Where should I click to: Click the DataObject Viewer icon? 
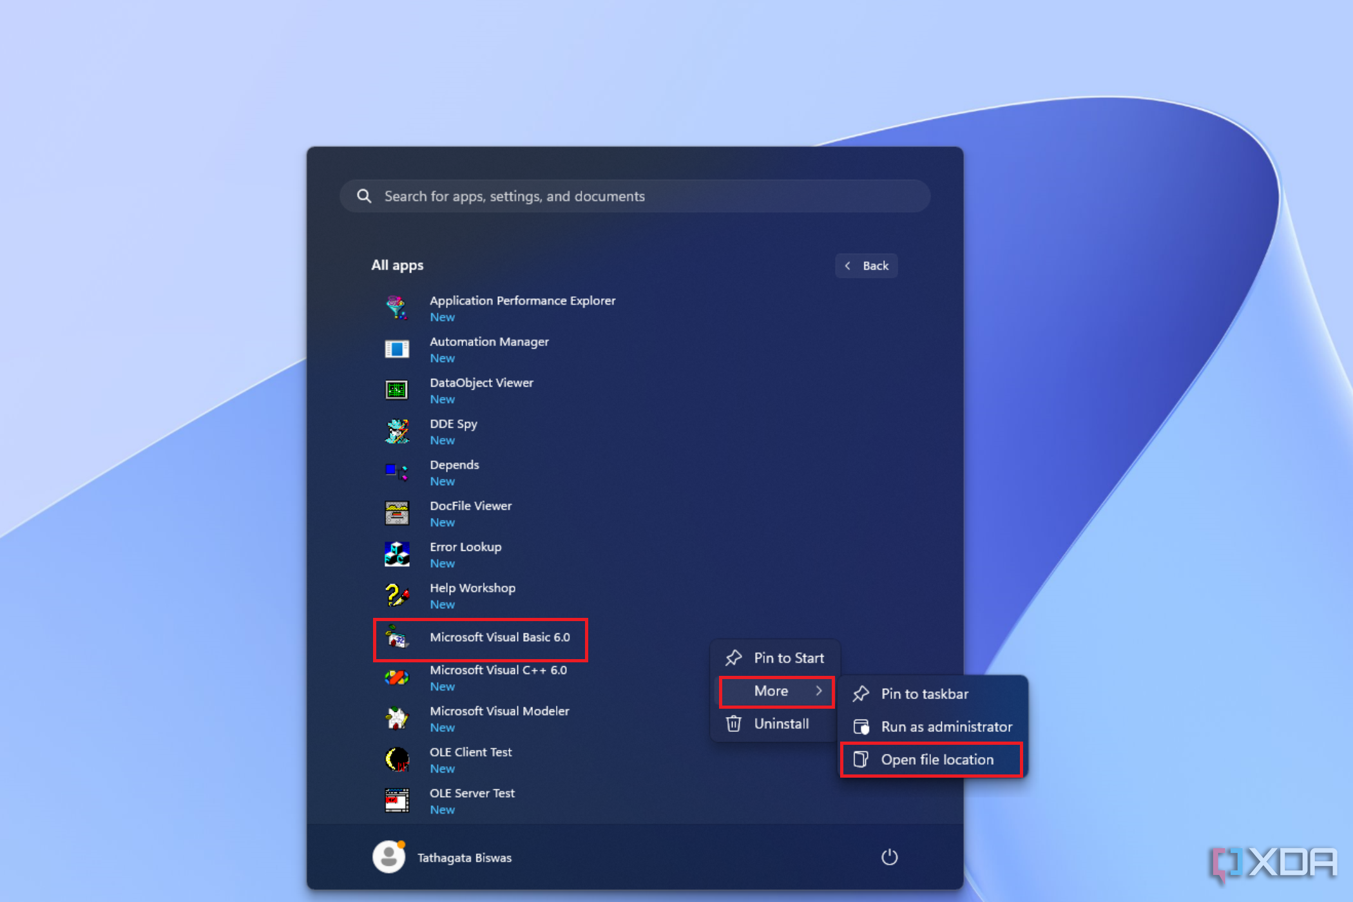point(397,390)
